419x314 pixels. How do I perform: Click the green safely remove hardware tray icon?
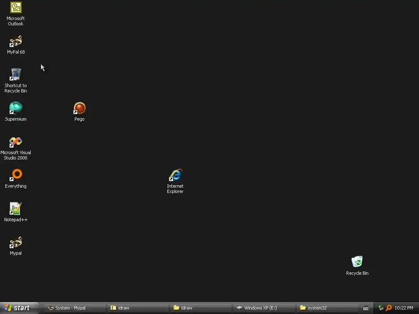(x=381, y=308)
